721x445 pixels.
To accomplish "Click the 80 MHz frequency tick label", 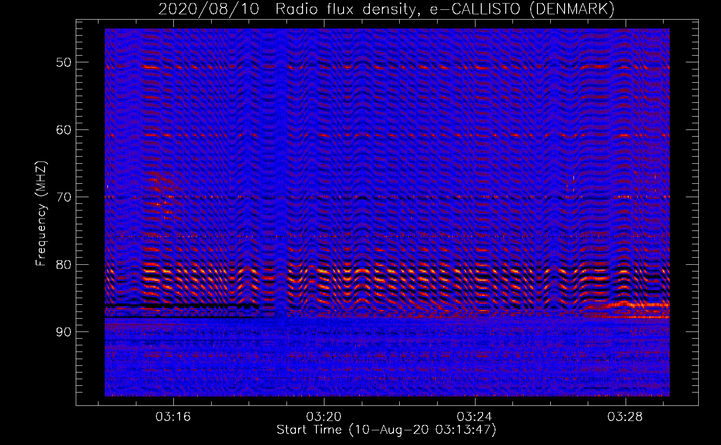I will point(63,265).
